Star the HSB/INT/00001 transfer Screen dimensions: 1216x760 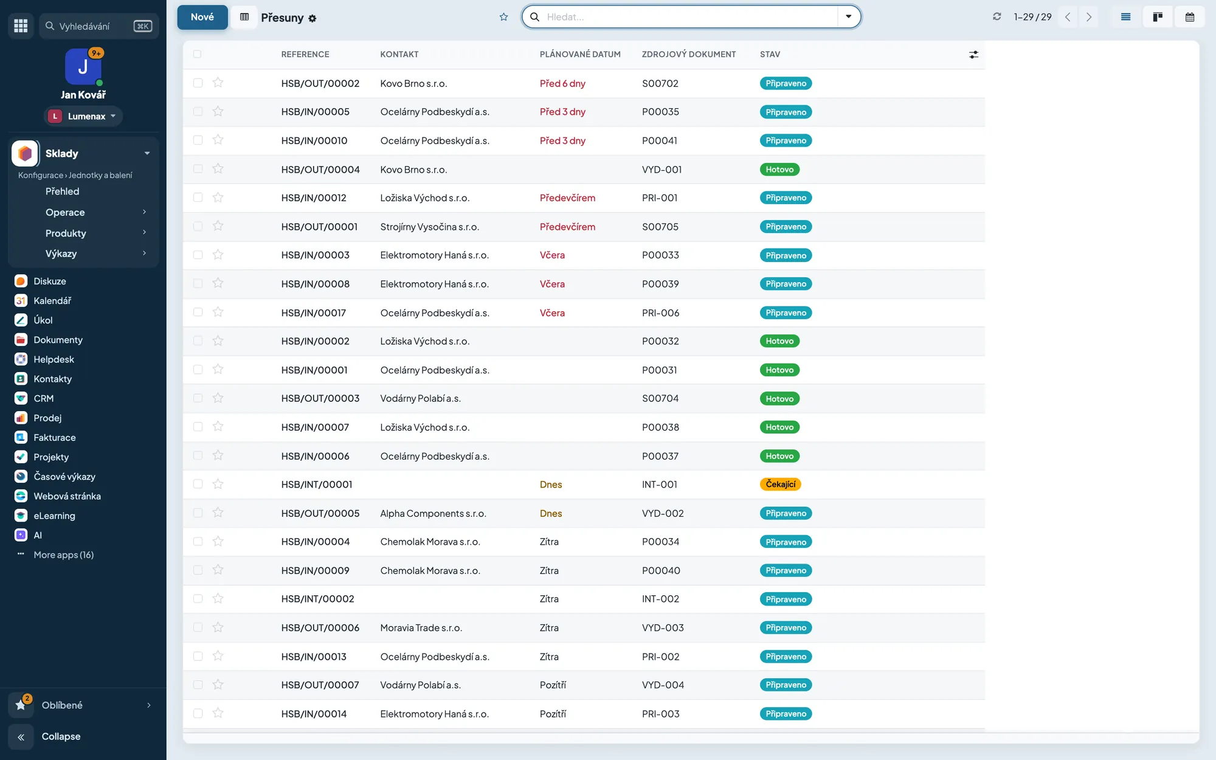point(218,484)
